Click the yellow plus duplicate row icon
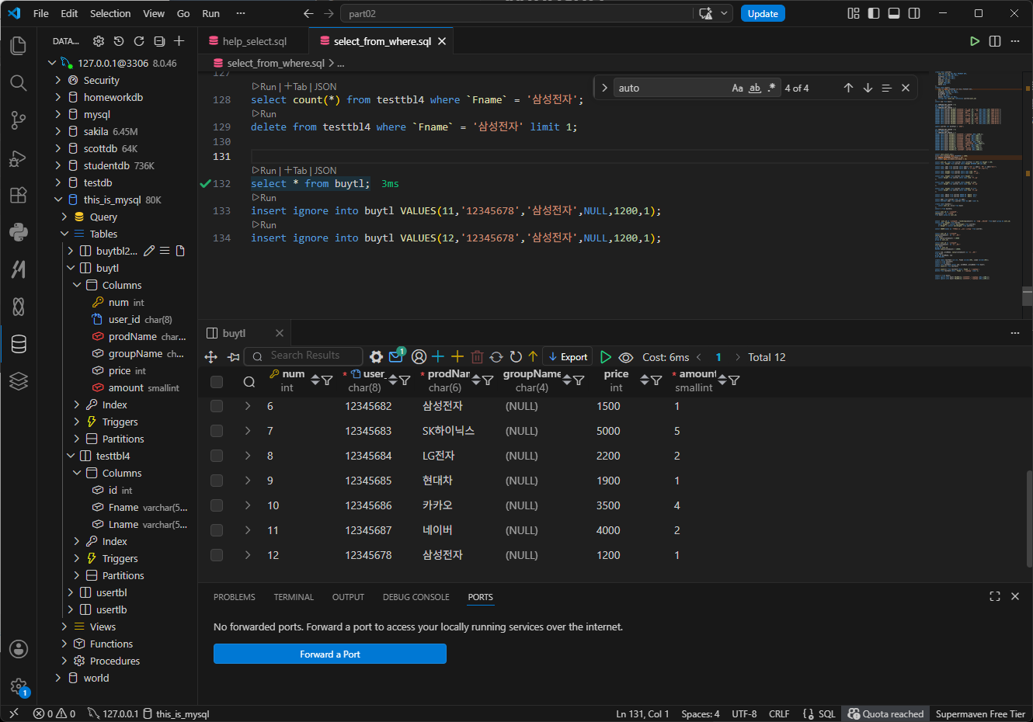This screenshot has height=722, width=1033. 457,356
